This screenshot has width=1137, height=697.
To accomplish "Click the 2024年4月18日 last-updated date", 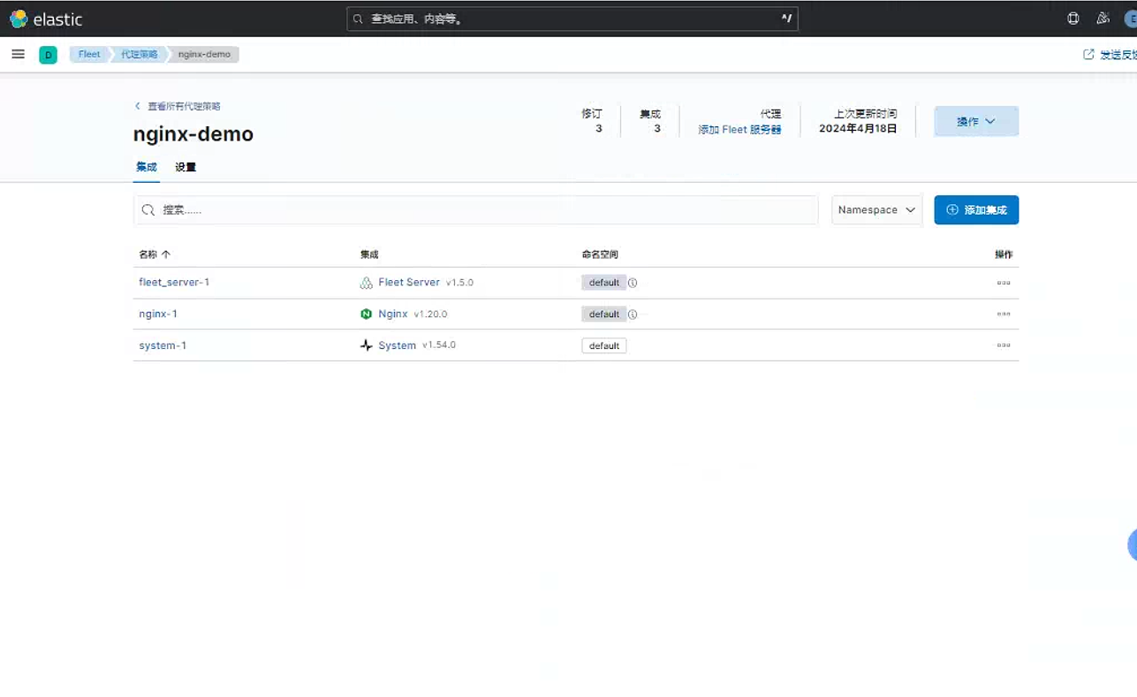I will pos(858,129).
